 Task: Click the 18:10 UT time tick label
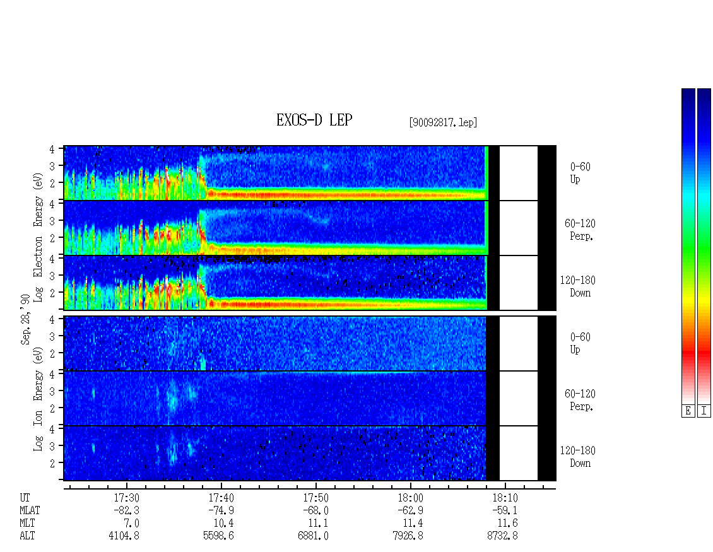(x=505, y=498)
